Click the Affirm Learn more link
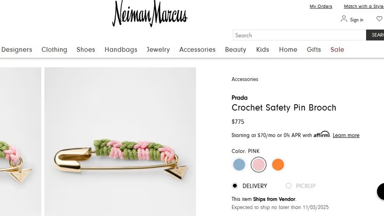Image resolution: width=384 pixels, height=216 pixels. (x=346, y=135)
